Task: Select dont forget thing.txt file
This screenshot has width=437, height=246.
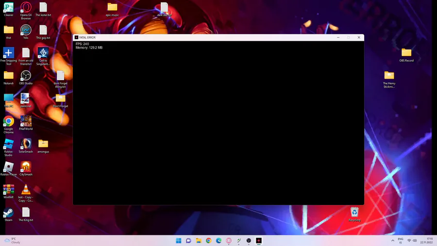Action: click(x=61, y=79)
